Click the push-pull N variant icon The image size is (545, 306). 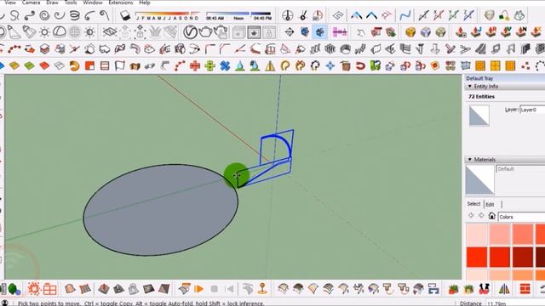(520, 32)
